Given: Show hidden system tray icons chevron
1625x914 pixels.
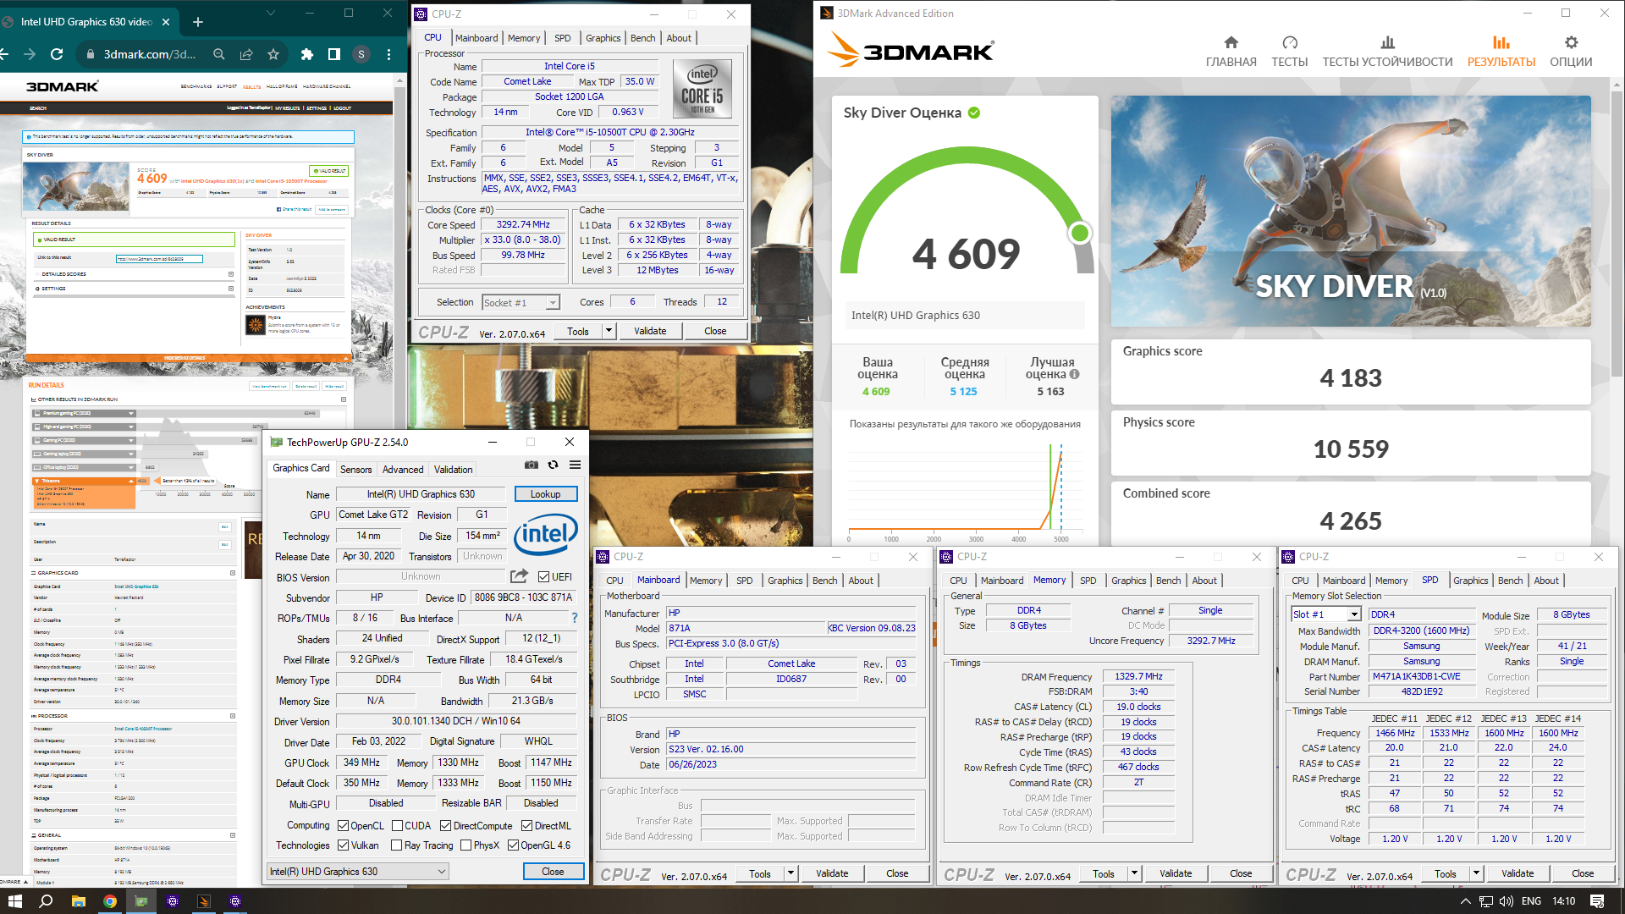Looking at the screenshot, I should tap(1466, 901).
